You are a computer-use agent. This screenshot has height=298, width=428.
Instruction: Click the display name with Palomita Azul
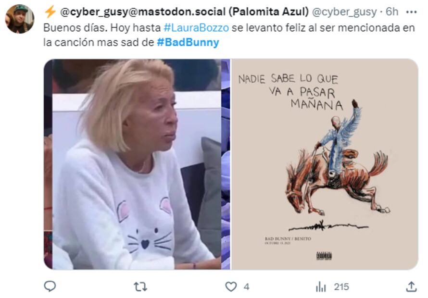click(x=184, y=12)
